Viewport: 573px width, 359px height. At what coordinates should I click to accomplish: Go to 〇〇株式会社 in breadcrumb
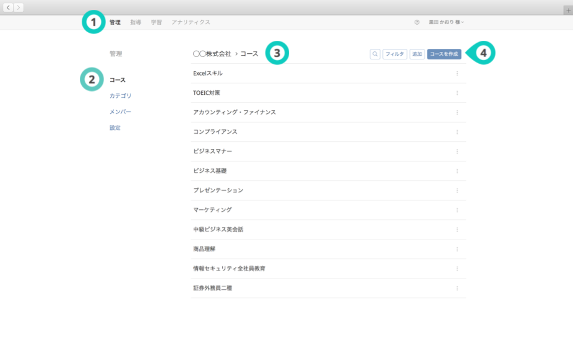[x=212, y=54]
